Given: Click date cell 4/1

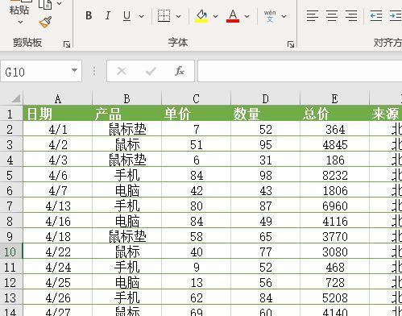Looking at the screenshot, I should [58, 129].
